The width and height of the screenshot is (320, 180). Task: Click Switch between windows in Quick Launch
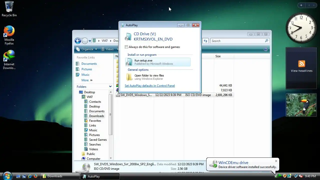[24, 176]
